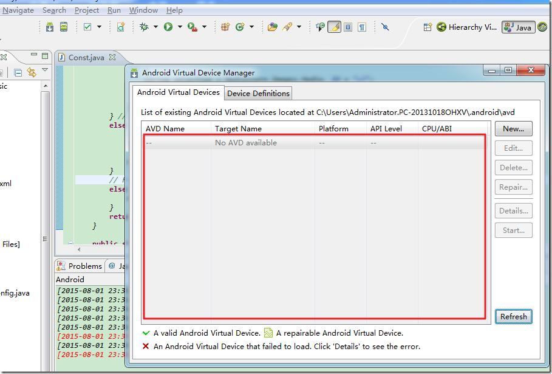
Task: Click the left panel scrollbar up arrow
Action: pyautogui.click(x=46, y=86)
